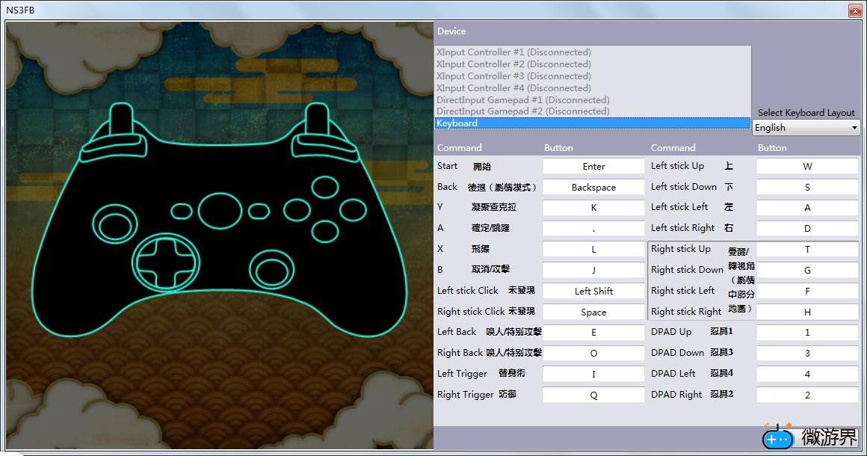867x456 pixels.
Task: Click the 'Right stick Up' command label
Action: (x=681, y=249)
